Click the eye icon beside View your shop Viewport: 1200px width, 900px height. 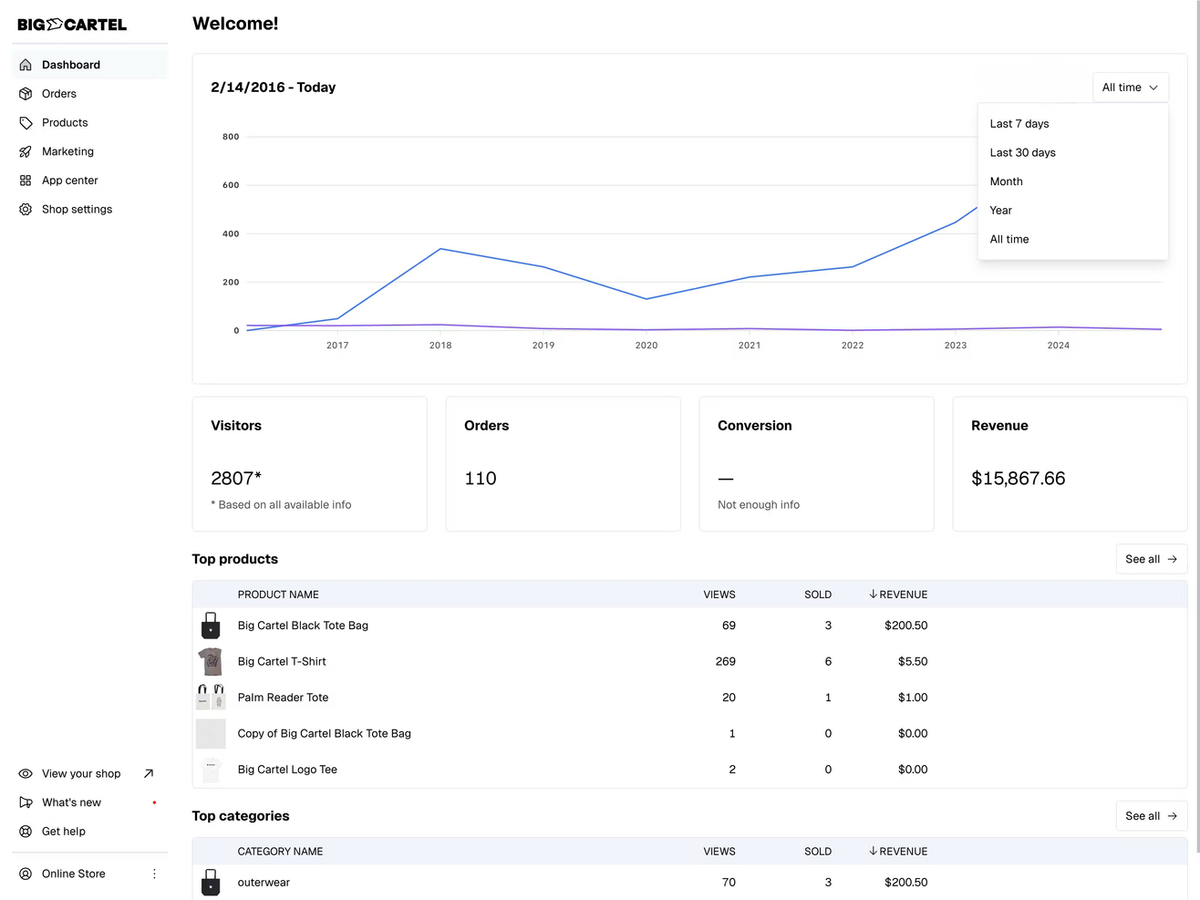coord(26,773)
